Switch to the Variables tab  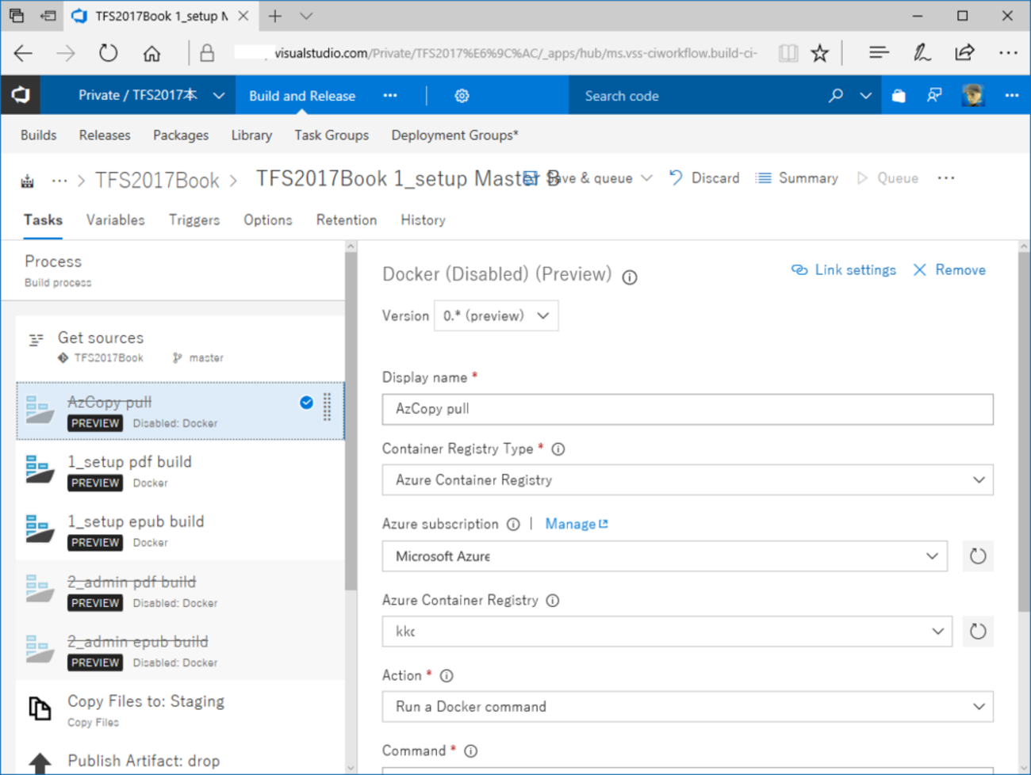(x=115, y=220)
